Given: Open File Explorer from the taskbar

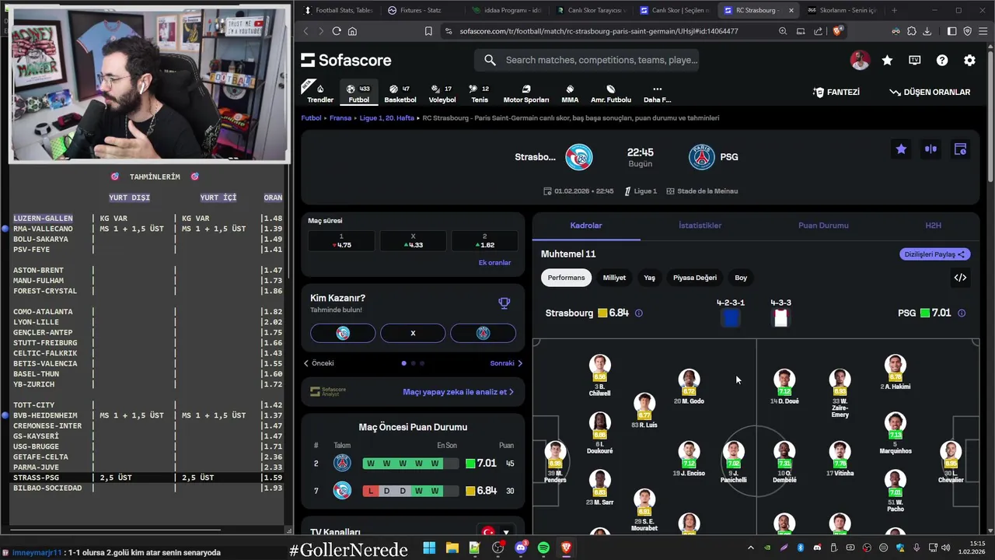Looking at the screenshot, I should pos(452,548).
